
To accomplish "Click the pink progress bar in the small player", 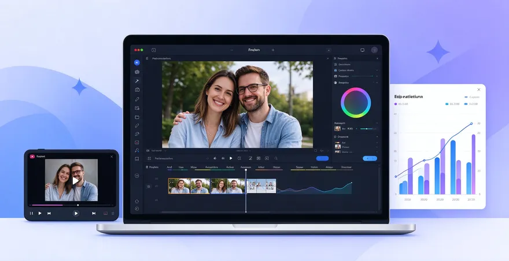I will click(x=46, y=205).
